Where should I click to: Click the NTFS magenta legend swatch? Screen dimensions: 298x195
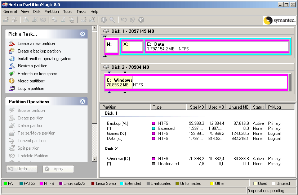click(x=41, y=183)
